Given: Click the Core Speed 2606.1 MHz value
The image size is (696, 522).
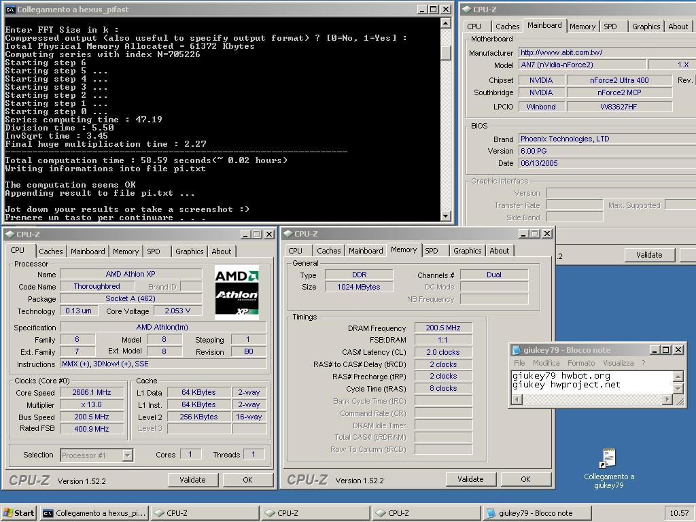Looking at the screenshot, I should pos(92,392).
